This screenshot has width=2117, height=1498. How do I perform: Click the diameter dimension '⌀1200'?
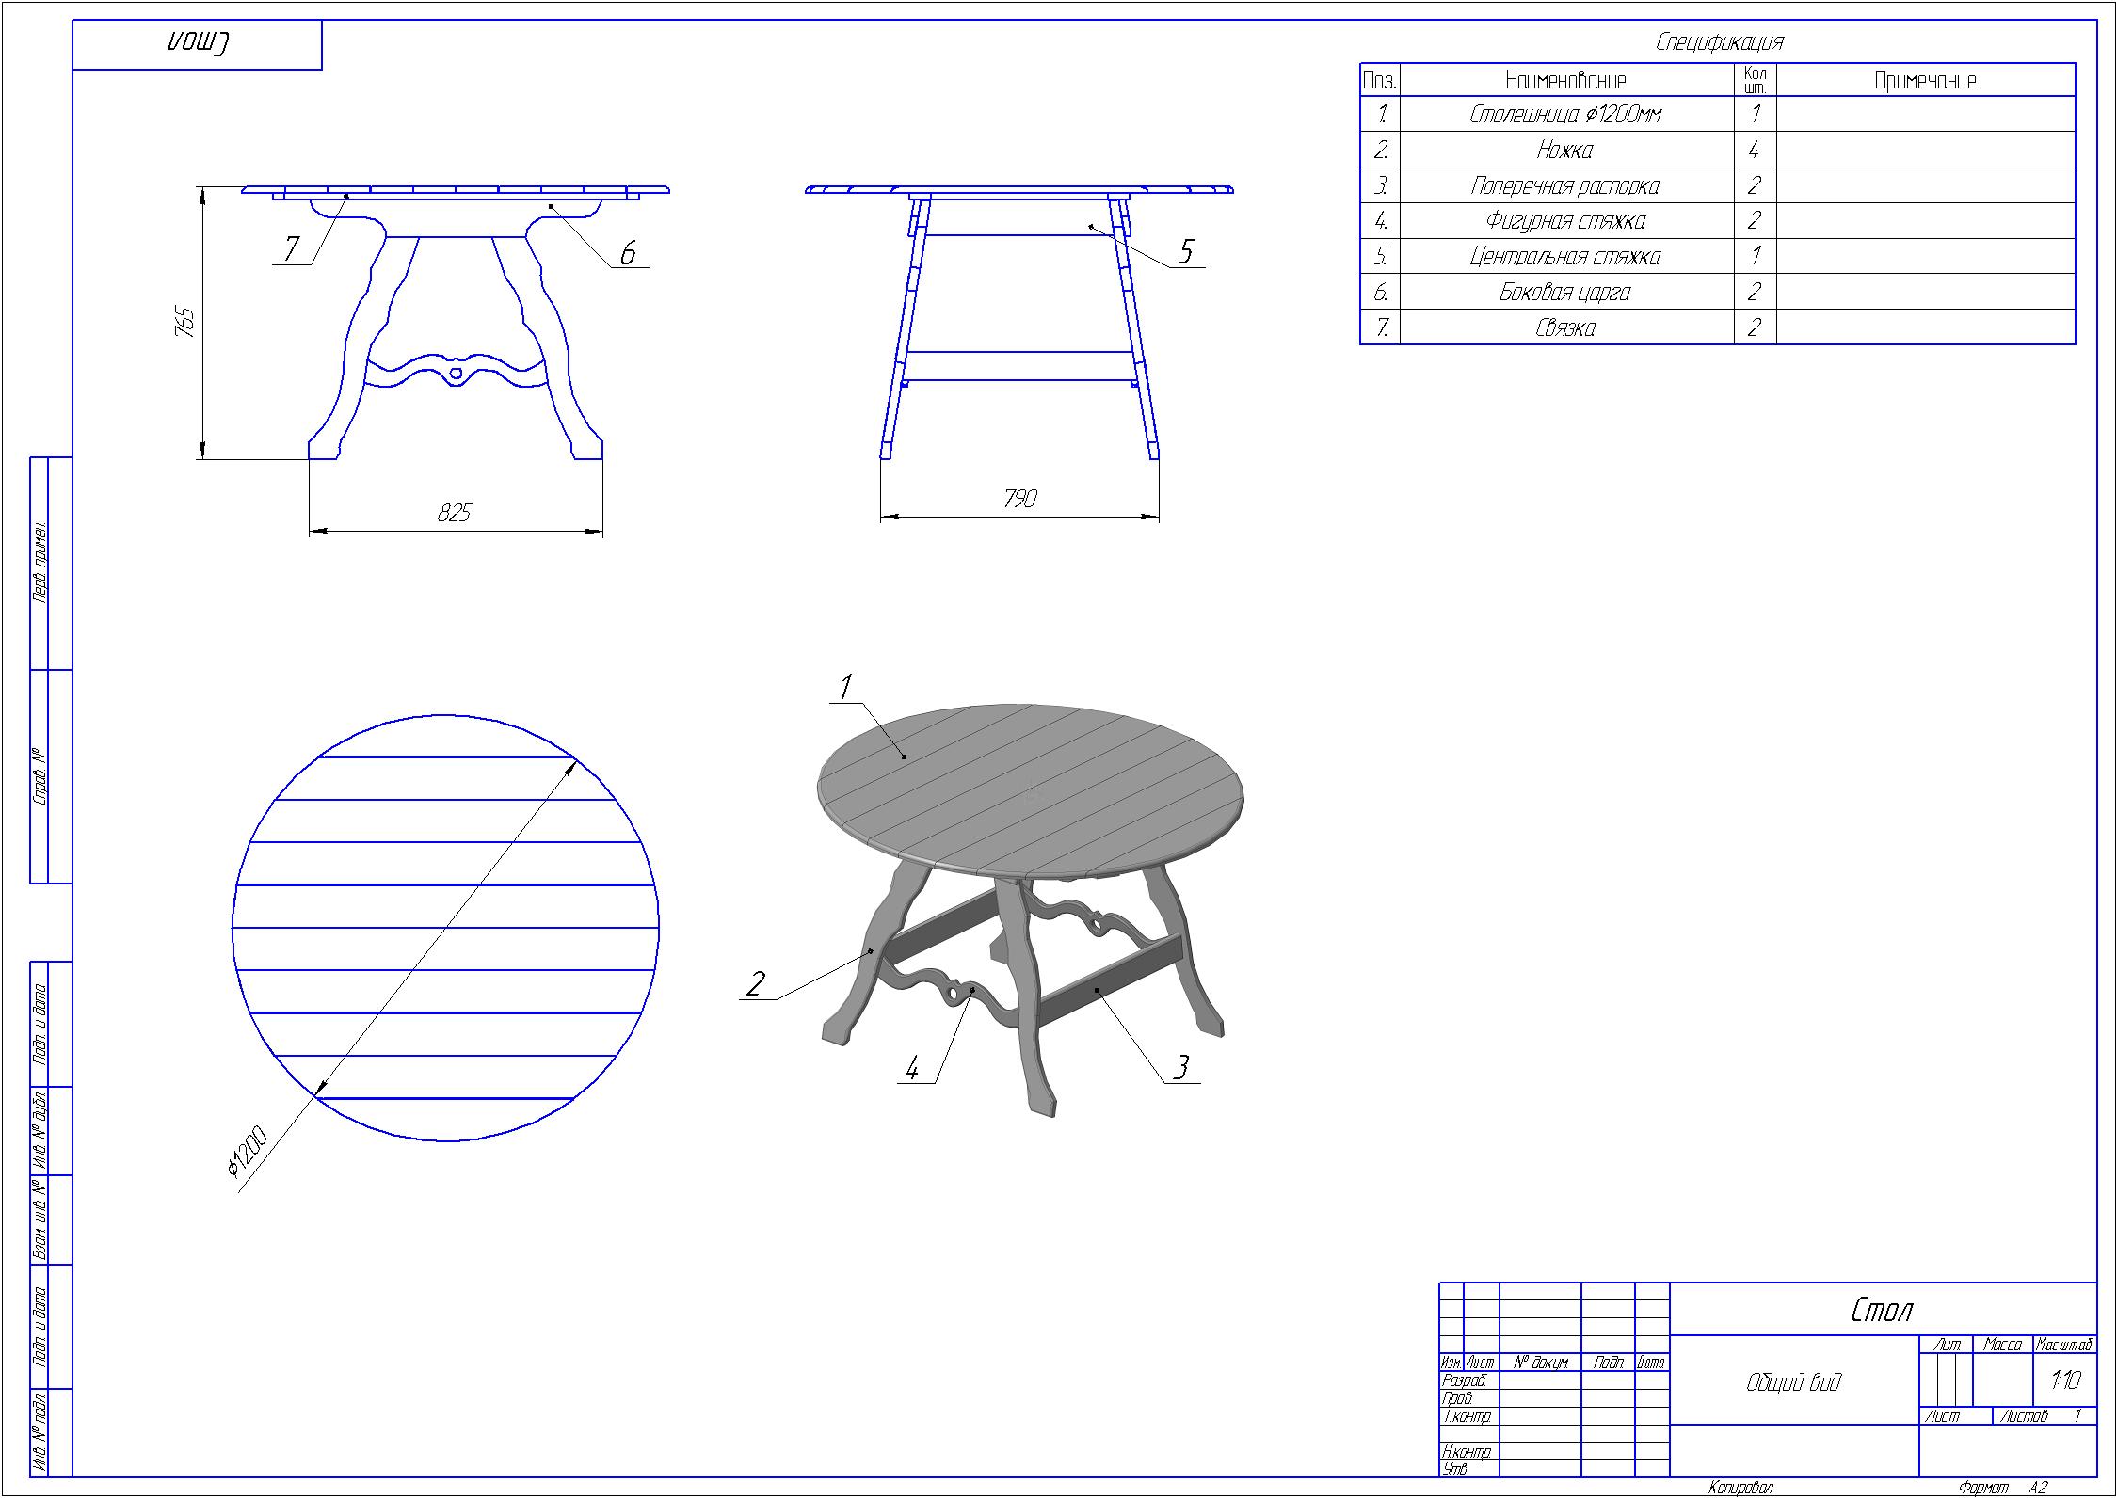pyautogui.click(x=248, y=1152)
